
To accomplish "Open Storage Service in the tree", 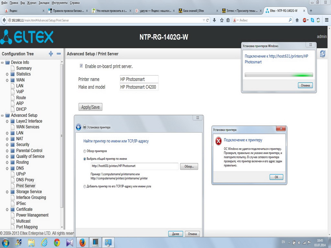I will (x=29, y=192).
